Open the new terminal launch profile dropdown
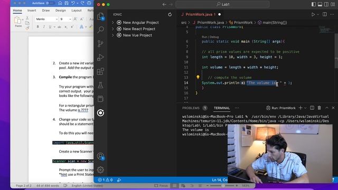 pos(305,108)
